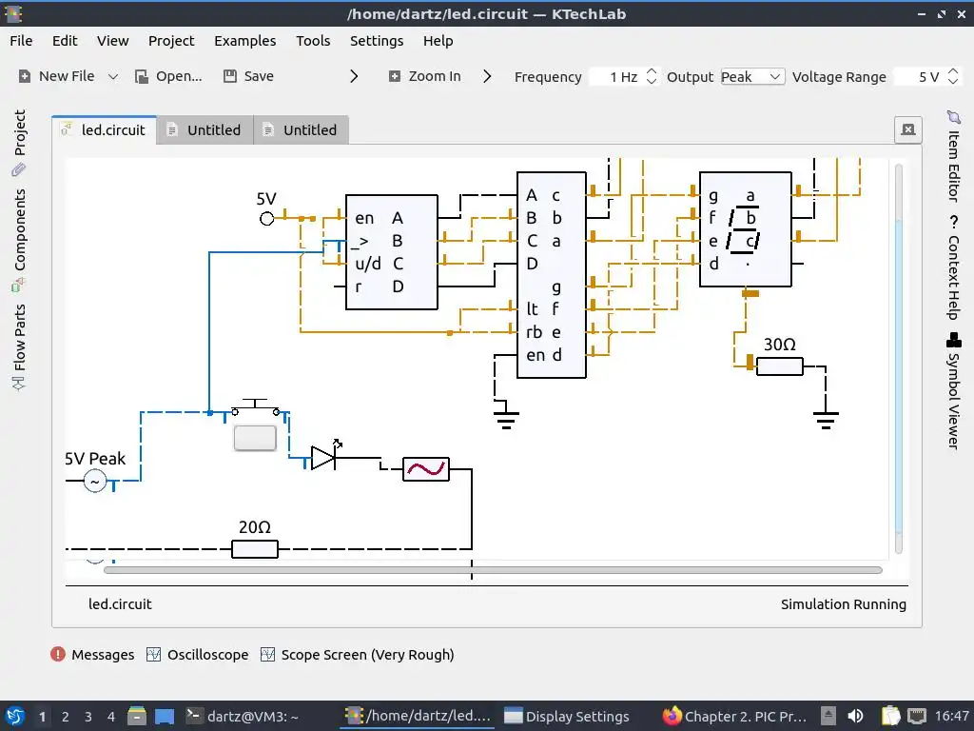Select the red waveform probe component

click(x=425, y=469)
